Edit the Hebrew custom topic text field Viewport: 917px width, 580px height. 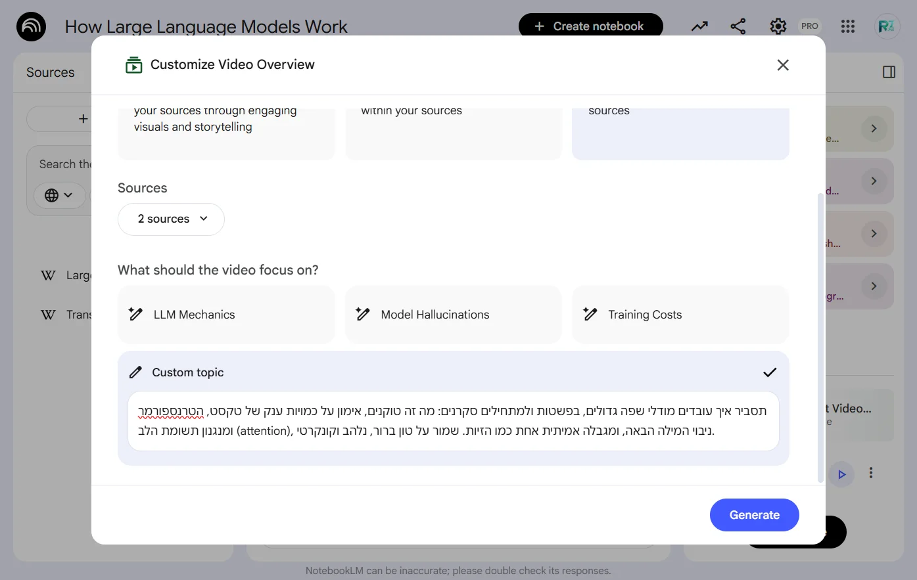point(454,421)
